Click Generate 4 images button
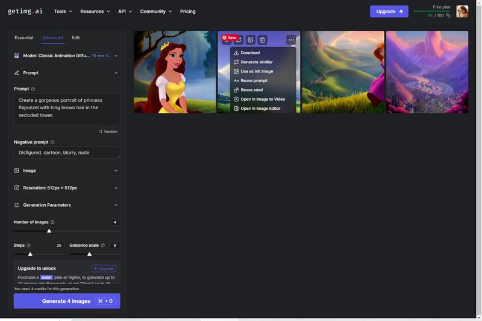 coord(67,301)
